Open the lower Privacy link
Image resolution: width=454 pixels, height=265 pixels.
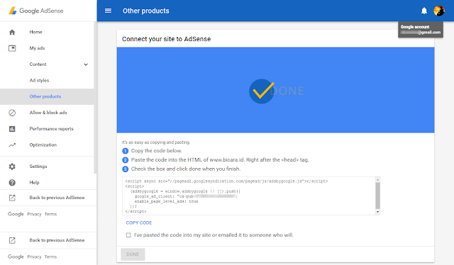(x=34, y=256)
